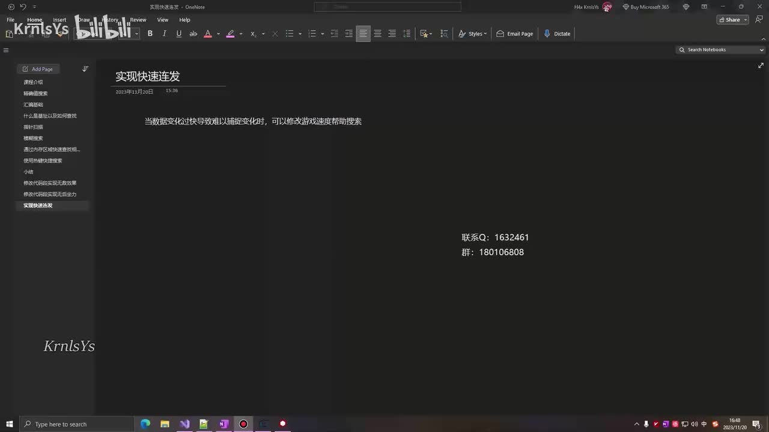Toggle align left
Image resolution: width=769 pixels, height=432 pixels.
pos(363,34)
